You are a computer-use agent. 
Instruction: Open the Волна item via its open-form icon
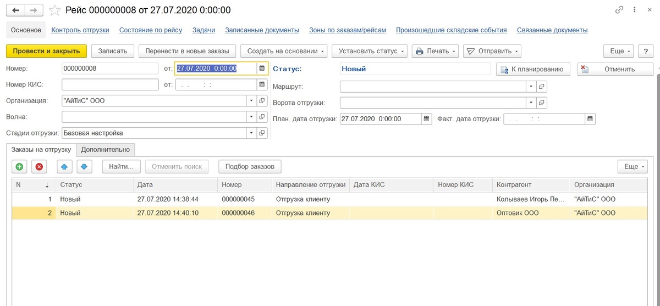coord(262,117)
